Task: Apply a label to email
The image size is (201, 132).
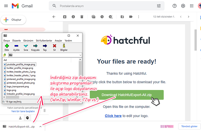Action: click(x=131, y=17)
